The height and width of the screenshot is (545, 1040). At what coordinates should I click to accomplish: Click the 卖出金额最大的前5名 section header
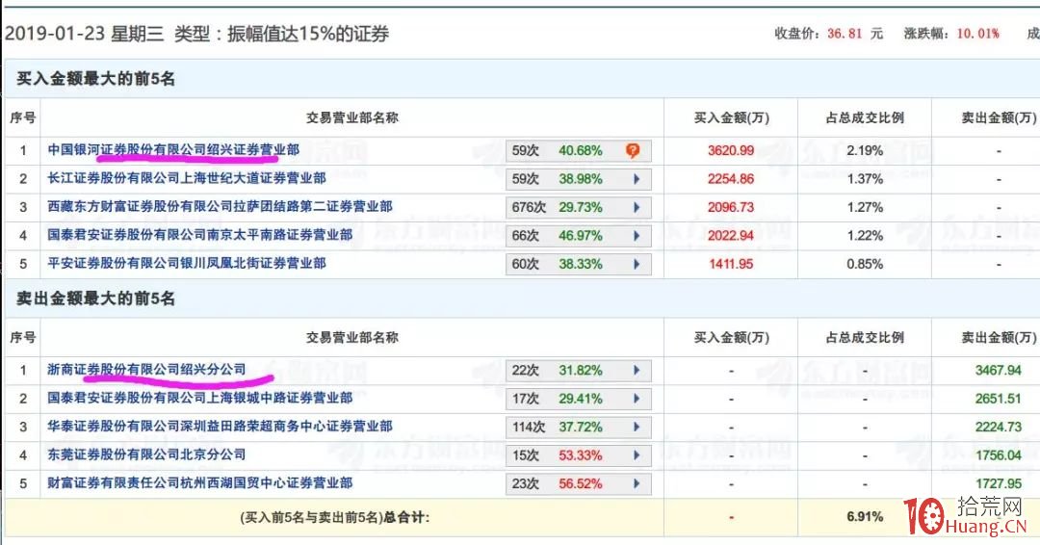tap(95, 299)
